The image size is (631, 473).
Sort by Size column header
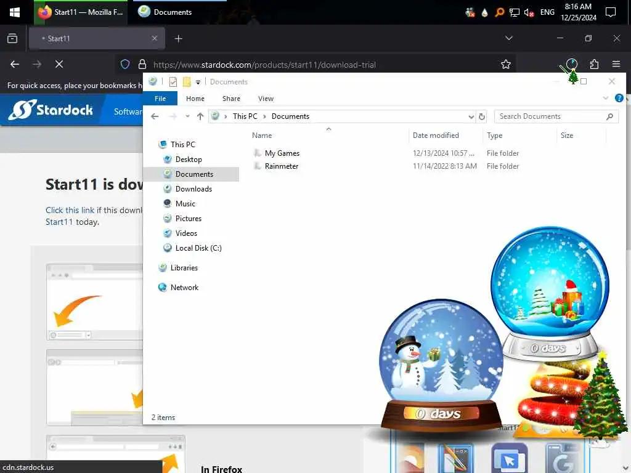(x=581, y=135)
